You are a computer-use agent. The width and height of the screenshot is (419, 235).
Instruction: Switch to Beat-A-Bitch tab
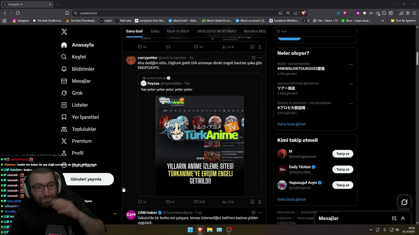coord(178,31)
